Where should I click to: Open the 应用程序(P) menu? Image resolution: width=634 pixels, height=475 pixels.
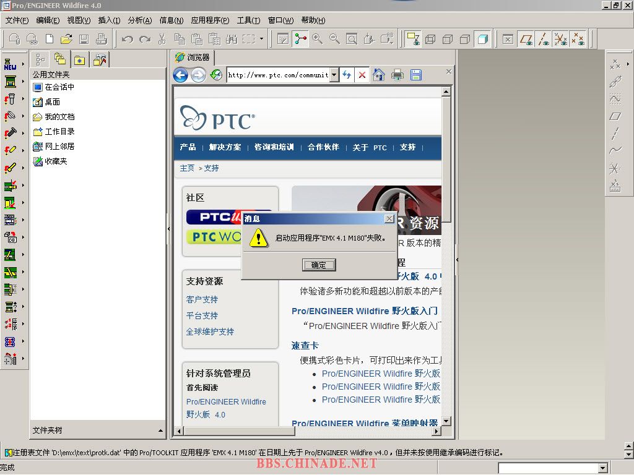coord(210,20)
